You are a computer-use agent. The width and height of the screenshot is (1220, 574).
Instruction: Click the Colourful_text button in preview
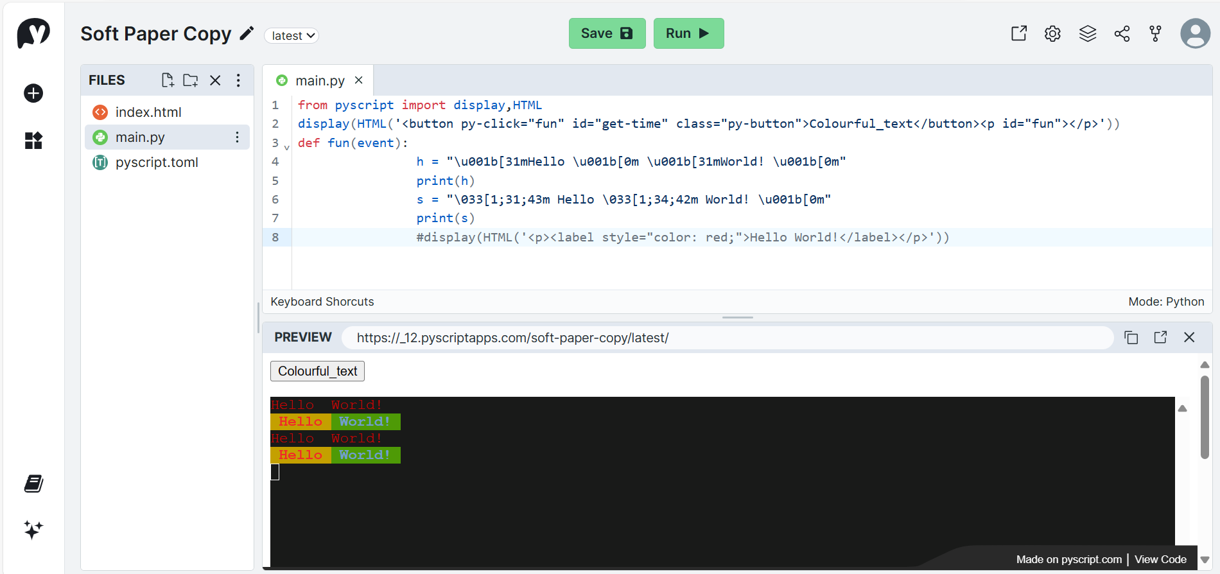click(317, 371)
